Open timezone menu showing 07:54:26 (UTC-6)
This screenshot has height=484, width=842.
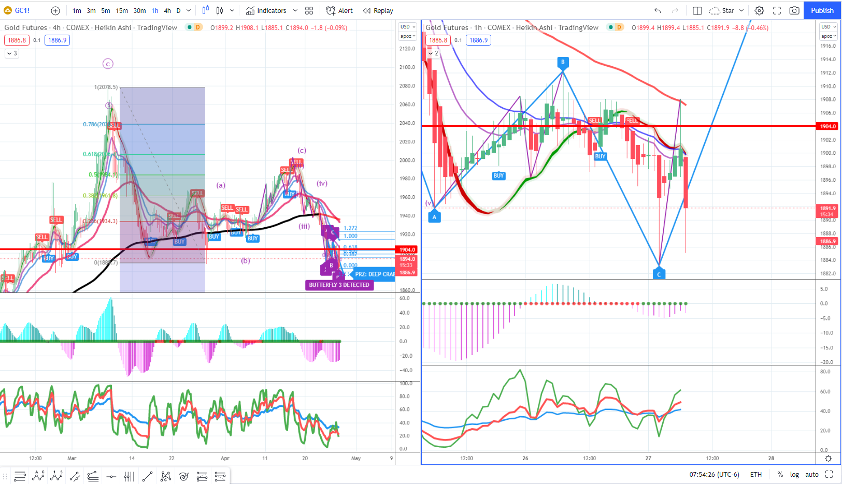714,474
